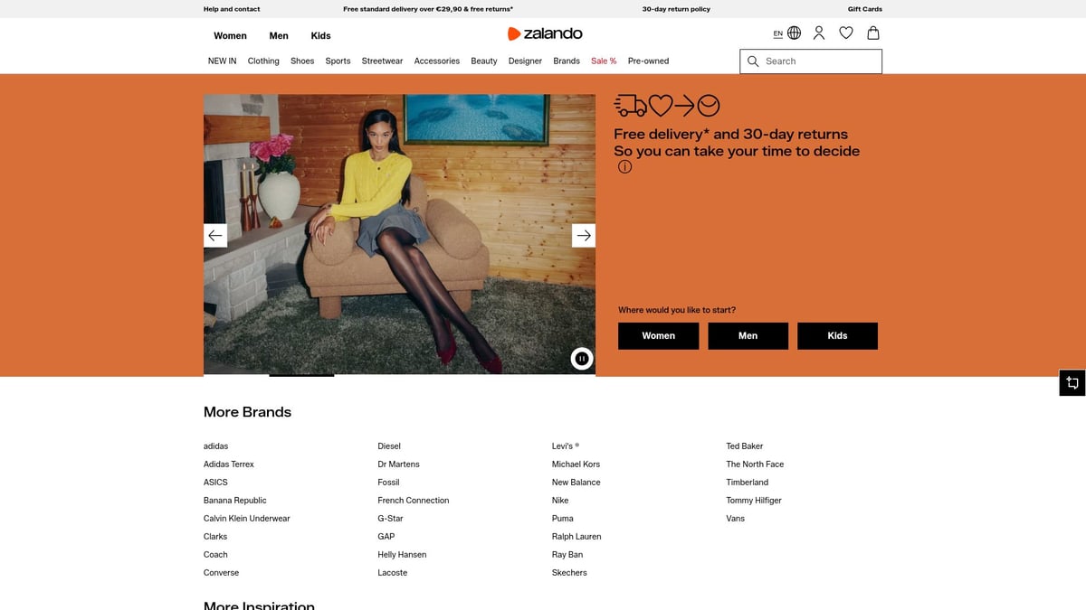Pause the carousel slideshow
Viewport: 1086px width, 610px height.
pos(582,359)
